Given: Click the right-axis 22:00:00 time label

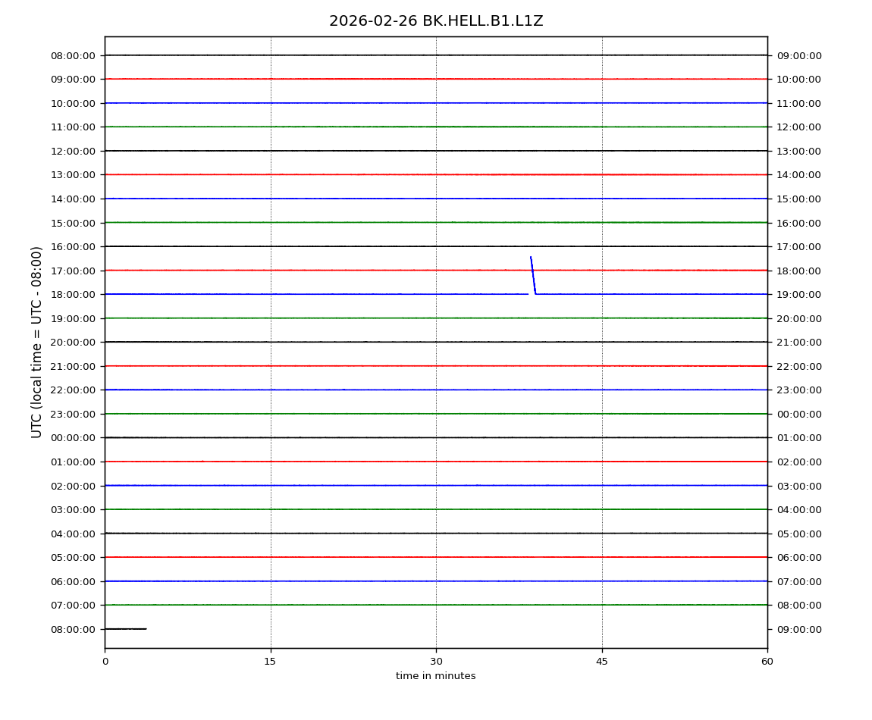Looking at the screenshot, I should point(799,366).
